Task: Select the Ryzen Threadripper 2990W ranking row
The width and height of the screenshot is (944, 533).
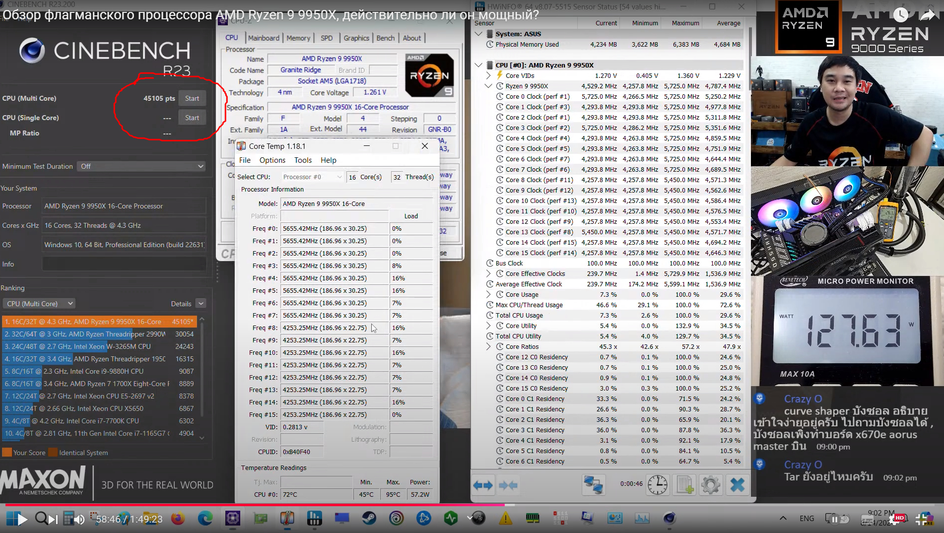Action: click(99, 334)
